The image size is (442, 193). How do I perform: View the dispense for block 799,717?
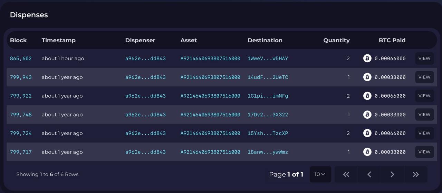[x=424, y=152]
